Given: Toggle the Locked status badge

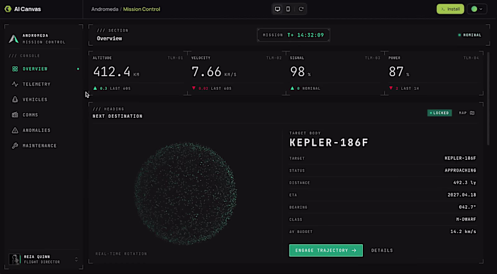Looking at the screenshot, I should (439, 113).
